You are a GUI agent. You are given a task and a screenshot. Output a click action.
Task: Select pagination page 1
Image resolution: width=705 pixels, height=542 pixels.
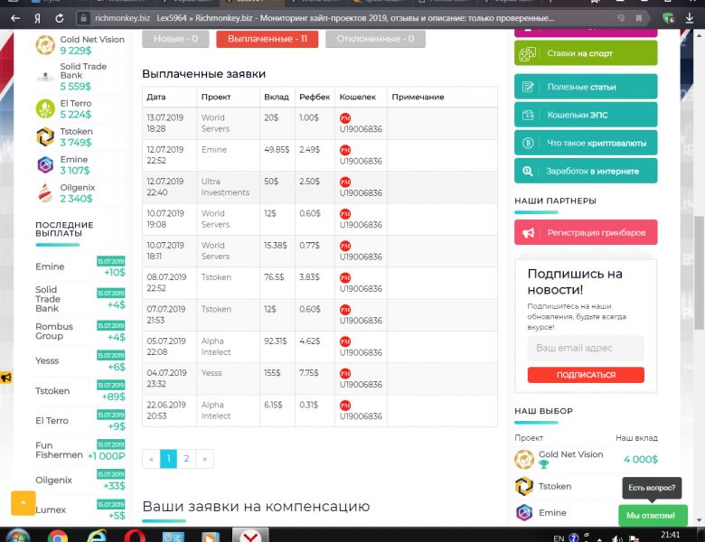coord(169,459)
